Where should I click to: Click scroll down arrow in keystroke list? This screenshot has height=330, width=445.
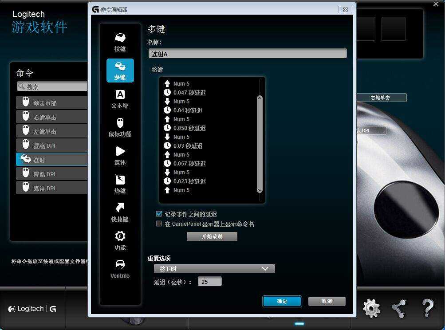(x=260, y=190)
